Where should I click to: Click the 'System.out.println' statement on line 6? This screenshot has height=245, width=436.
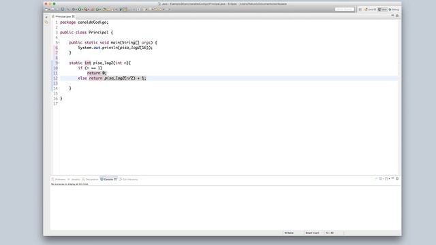coord(115,48)
